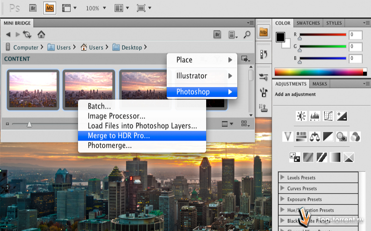Open Screen Mode dropdown
The width and height of the screenshot is (371, 231).
pos(144,8)
